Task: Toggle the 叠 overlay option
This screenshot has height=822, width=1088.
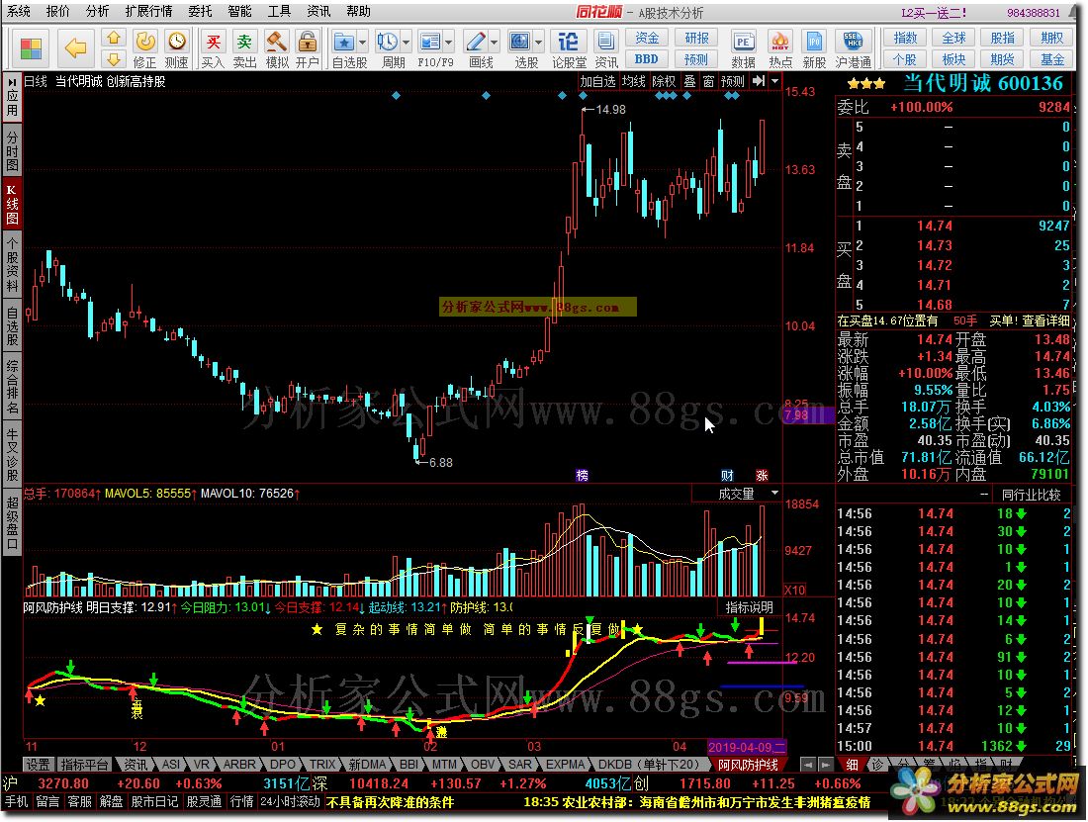Action: [x=689, y=81]
